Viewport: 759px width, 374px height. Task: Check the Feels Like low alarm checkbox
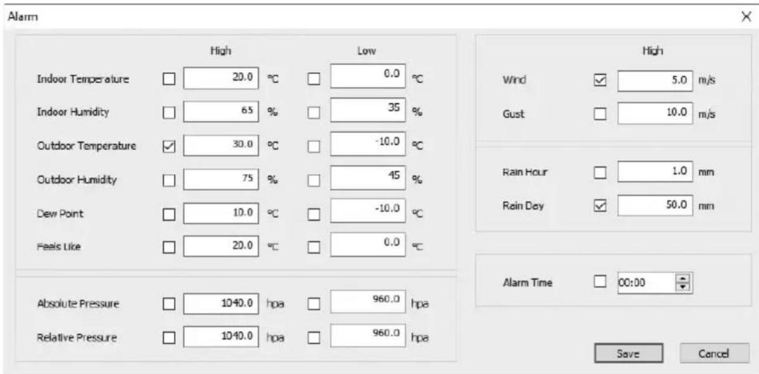click(314, 248)
